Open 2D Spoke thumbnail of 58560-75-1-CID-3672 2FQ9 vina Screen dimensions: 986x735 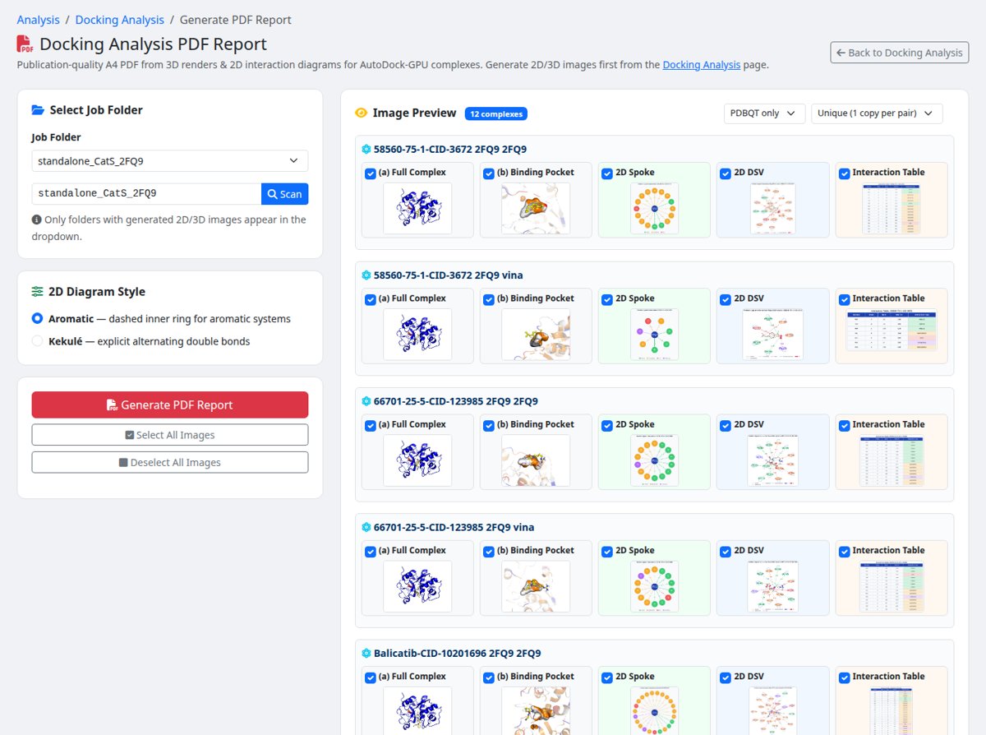coord(654,334)
